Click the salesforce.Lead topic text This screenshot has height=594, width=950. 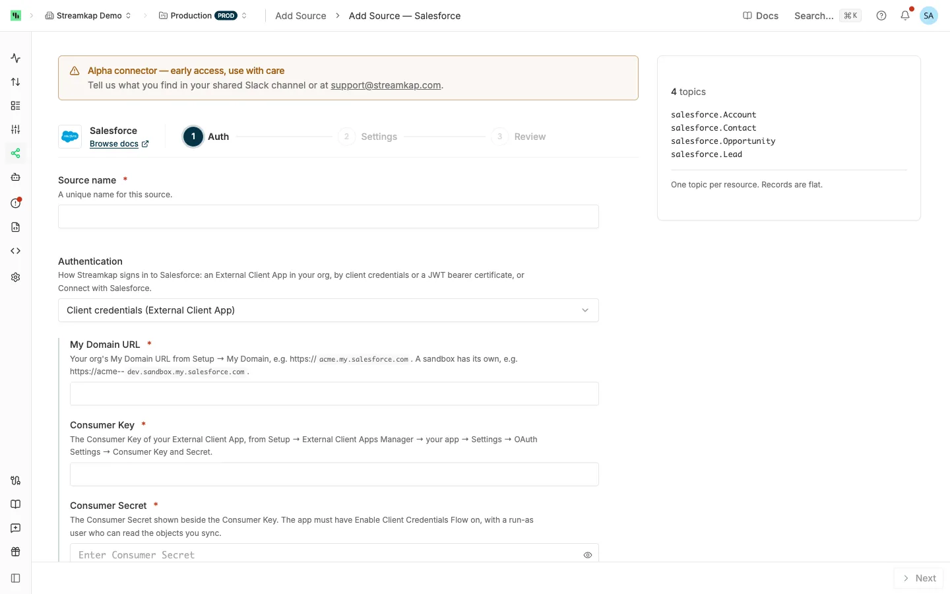707,154
